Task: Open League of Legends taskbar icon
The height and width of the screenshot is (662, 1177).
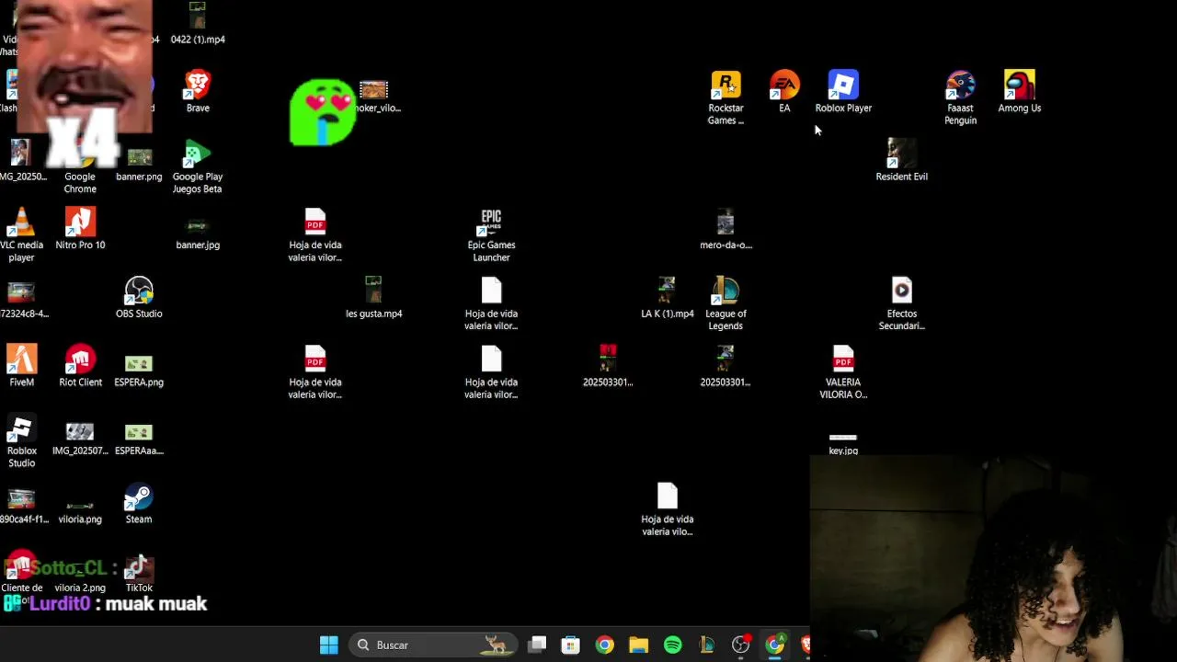Action: point(706,645)
